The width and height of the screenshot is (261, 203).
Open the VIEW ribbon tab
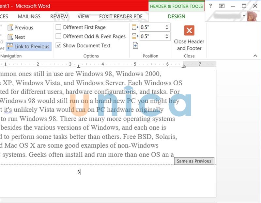click(84, 16)
